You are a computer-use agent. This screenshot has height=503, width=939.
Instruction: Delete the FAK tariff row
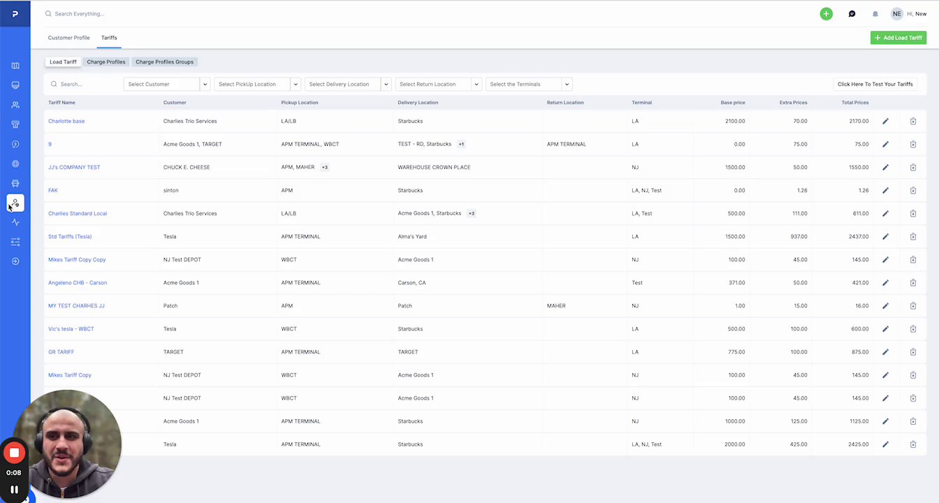pyautogui.click(x=912, y=191)
